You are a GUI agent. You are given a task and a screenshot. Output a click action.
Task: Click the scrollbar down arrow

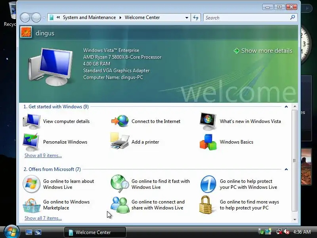pyautogui.click(x=295, y=219)
